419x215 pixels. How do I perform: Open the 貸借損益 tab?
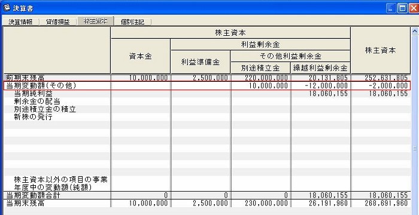tap(57, 22)
